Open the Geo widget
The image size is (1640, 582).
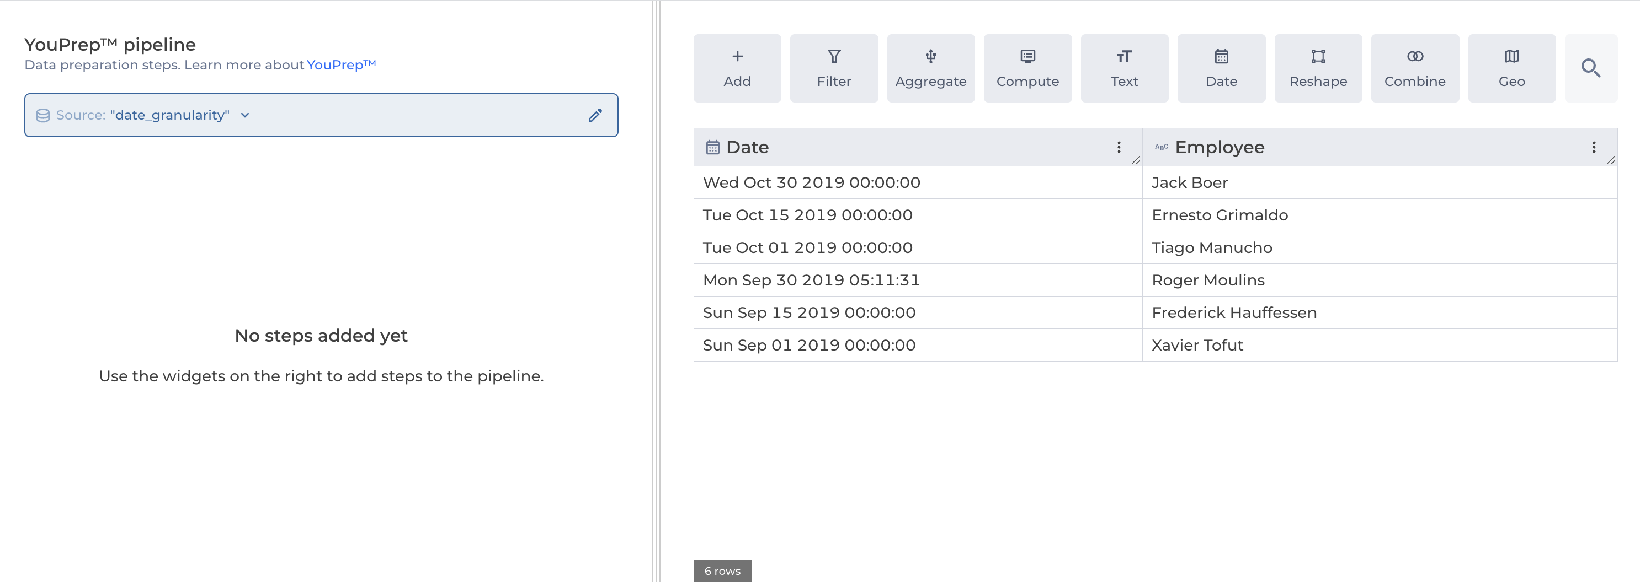[x=1511, y=68]
